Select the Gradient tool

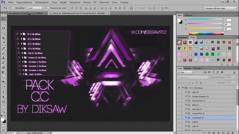click(x=3, y=72)
